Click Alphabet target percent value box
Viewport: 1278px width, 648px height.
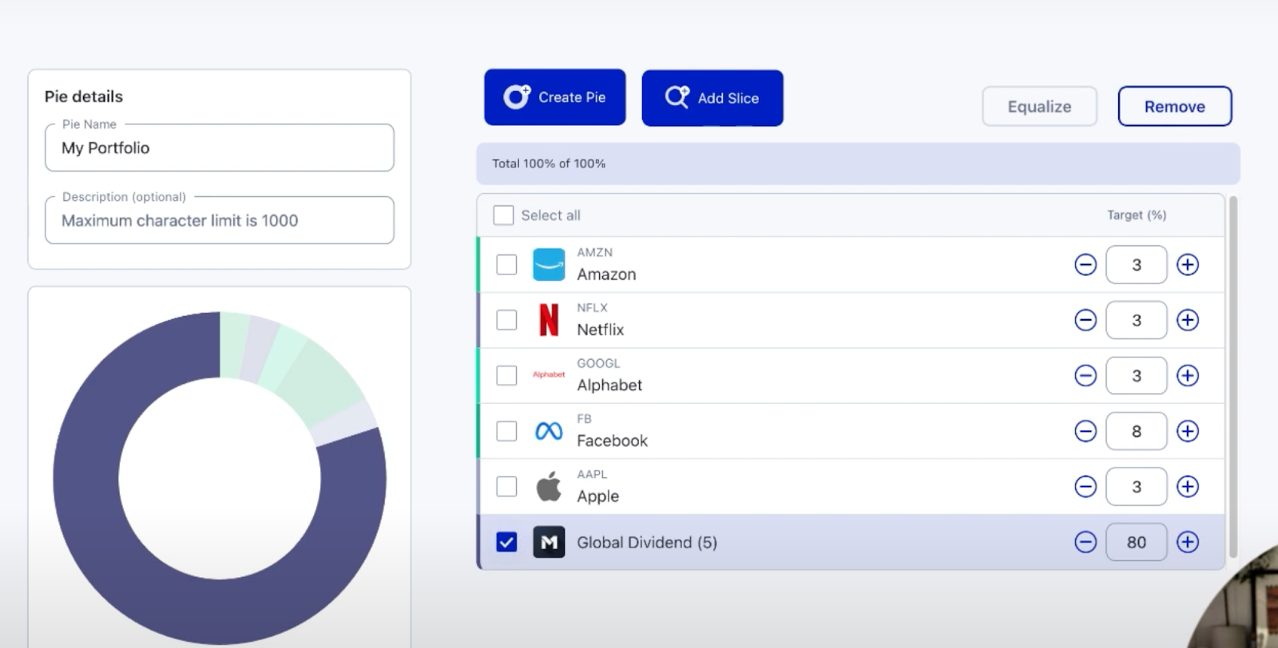click(x=1137, y=375)
